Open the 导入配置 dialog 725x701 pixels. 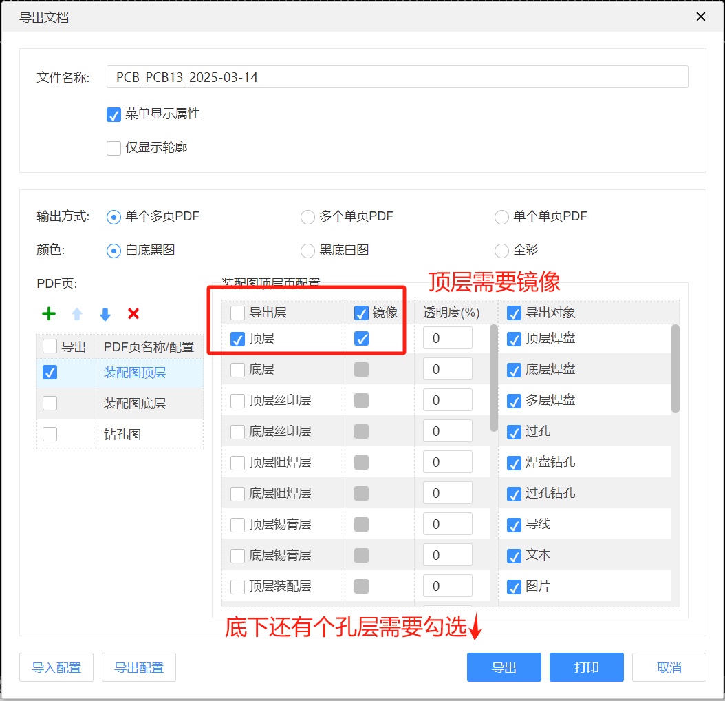[x=56, y=667]
